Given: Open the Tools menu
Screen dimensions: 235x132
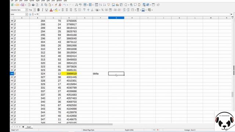Looking at the screenshot, I should click(x=53, y=1).
